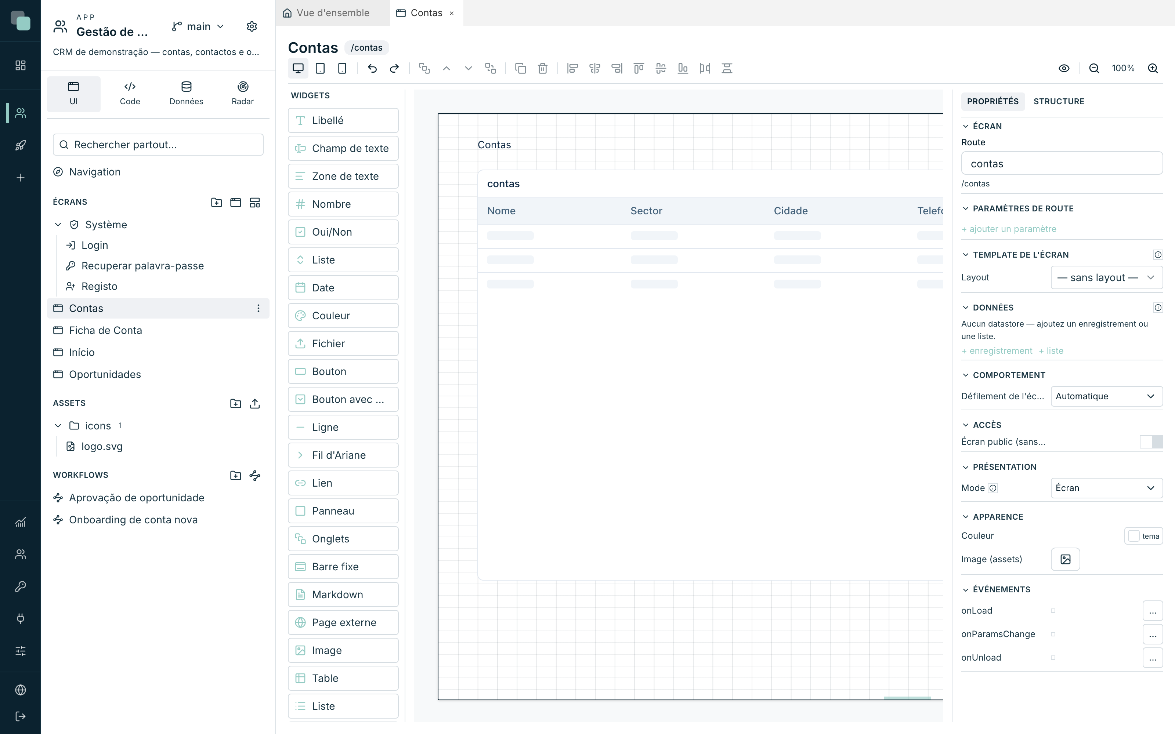Click the zoom out magnifier icon

(x=1094, y=69)
